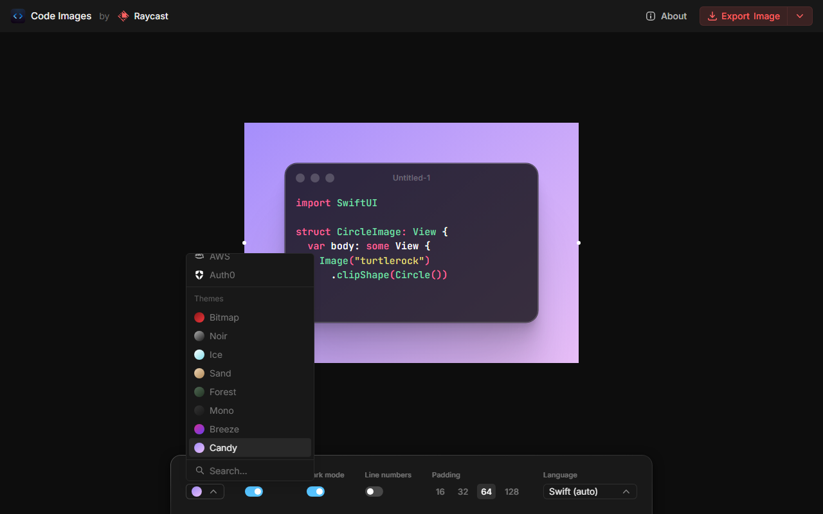
Task: Expand the Export Image options arrow
Action: pos(800,16)
